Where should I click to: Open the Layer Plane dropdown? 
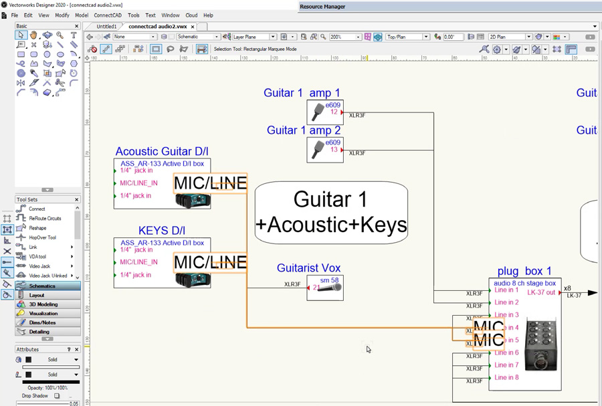254,37
